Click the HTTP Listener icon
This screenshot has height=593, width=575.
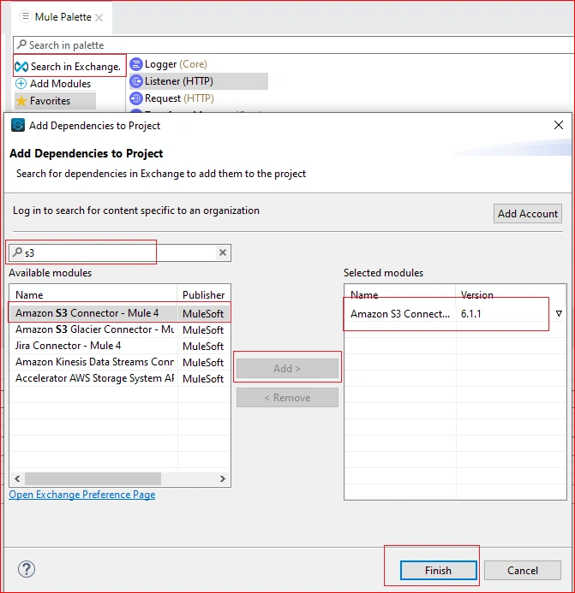[136, 81]
